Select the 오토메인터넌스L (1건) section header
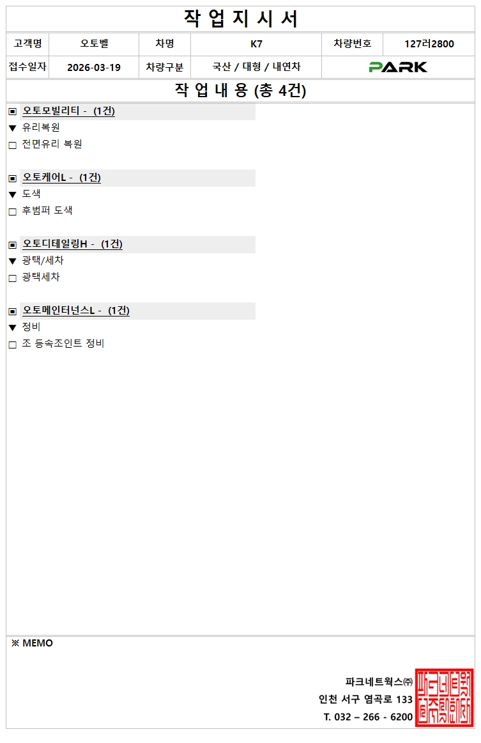 75,311
